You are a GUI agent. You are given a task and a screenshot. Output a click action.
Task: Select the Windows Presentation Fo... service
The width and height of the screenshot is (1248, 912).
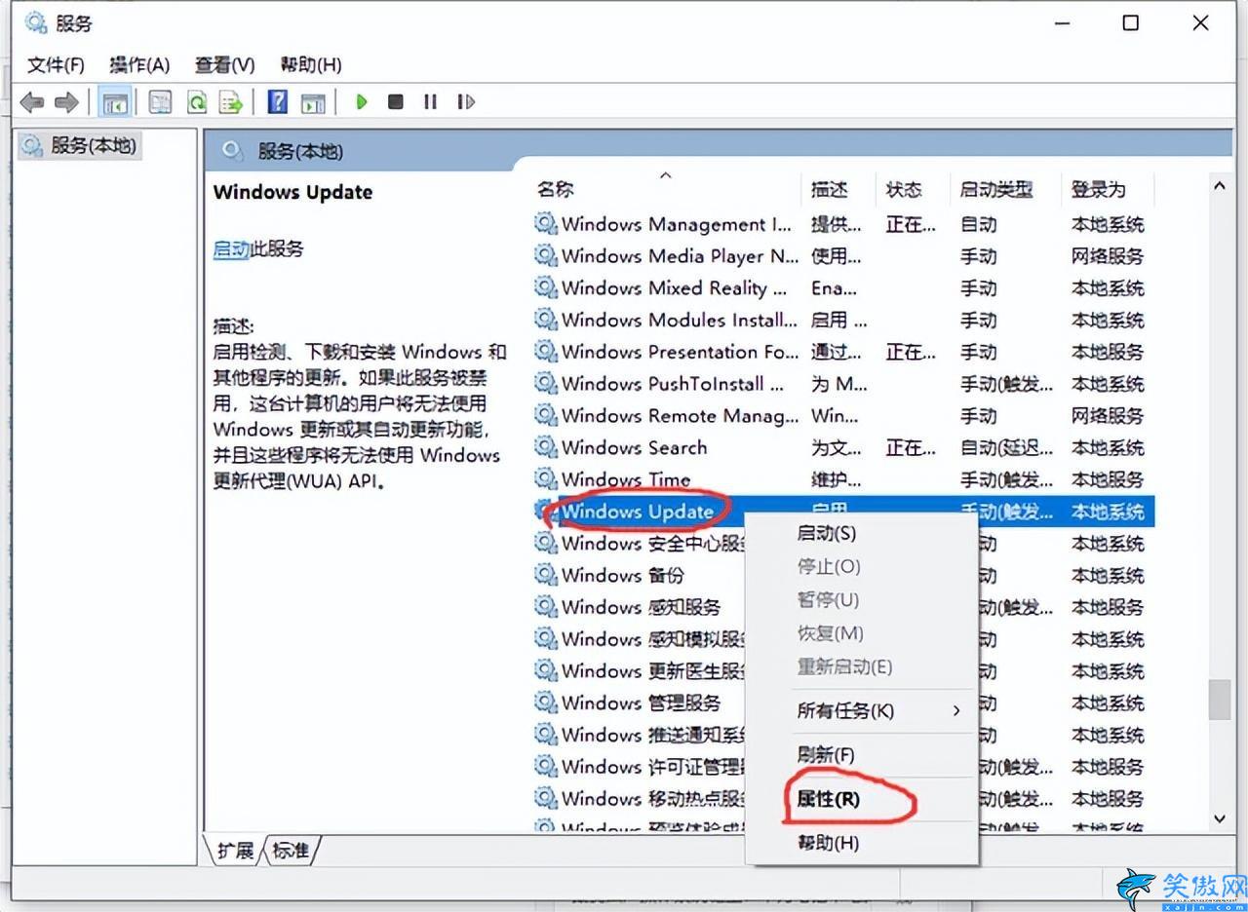point(843,352)
